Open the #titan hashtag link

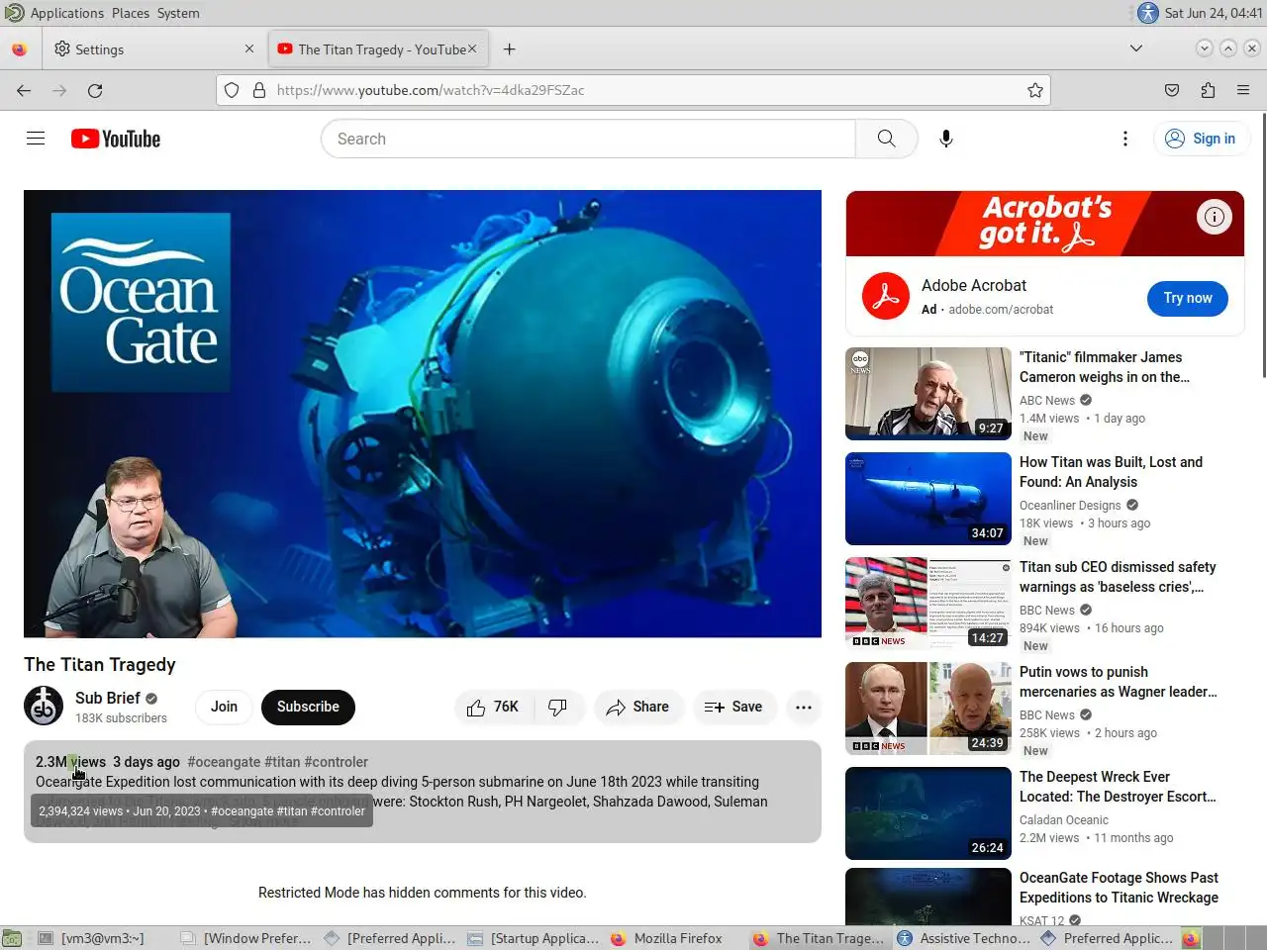click(282, 762)
